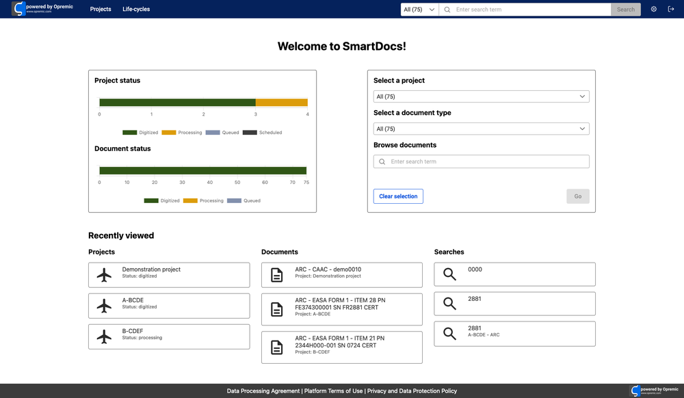Screen dimensions: 684x398
Task: Open the Projects menu
Action: 101,10
